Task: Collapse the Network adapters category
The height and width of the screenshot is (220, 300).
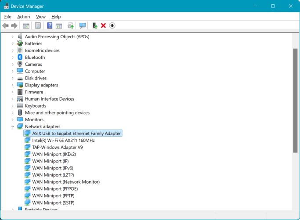Action: [13, 126]
